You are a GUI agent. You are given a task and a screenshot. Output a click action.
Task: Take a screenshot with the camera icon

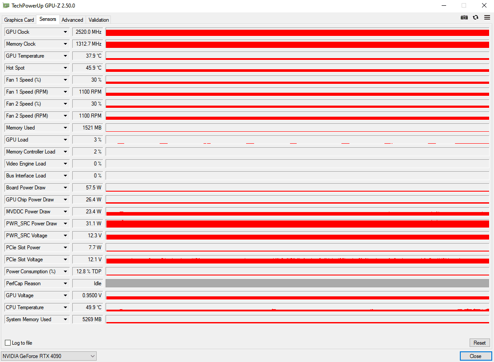[464, 17]
